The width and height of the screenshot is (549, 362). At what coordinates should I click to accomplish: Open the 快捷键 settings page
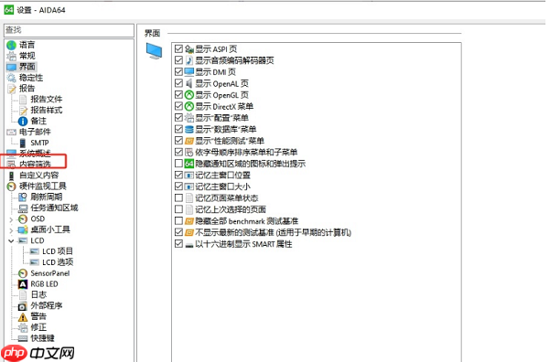point(42,338)
